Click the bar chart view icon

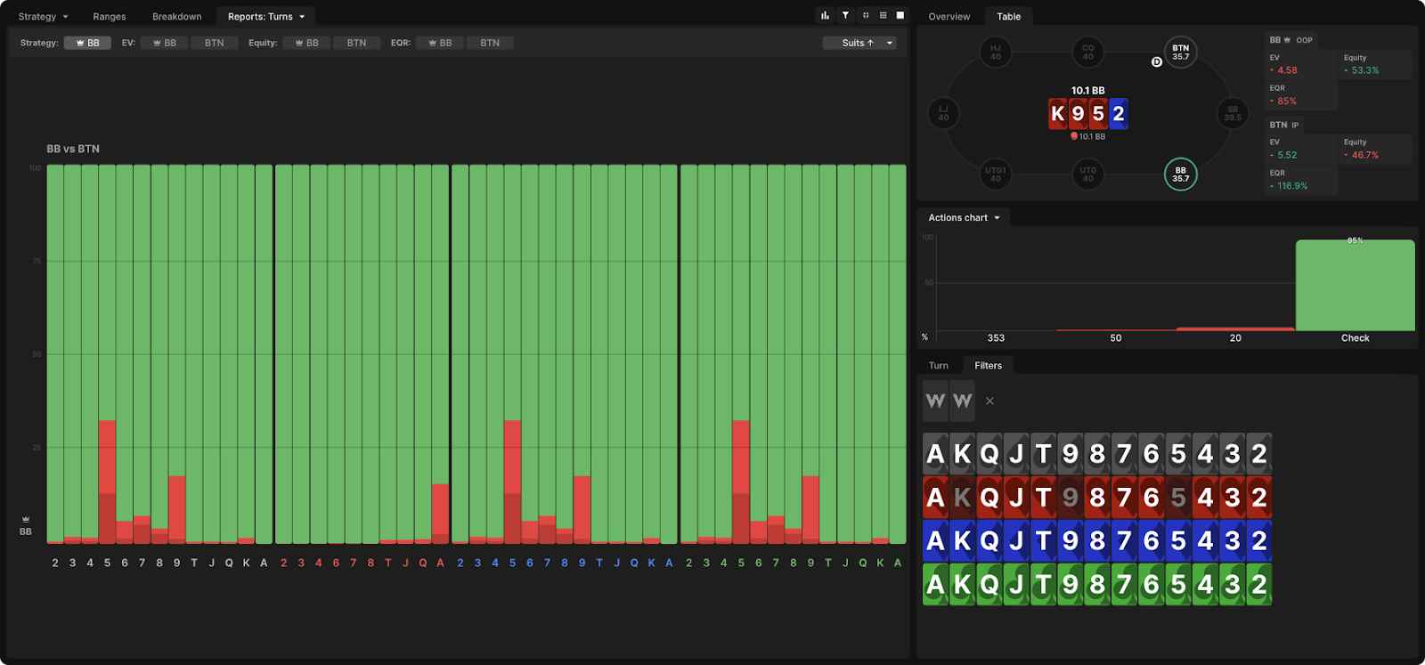pos(825,15)
